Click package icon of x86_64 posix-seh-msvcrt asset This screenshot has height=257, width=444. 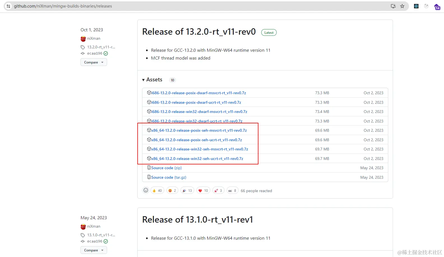coord(149,130)
